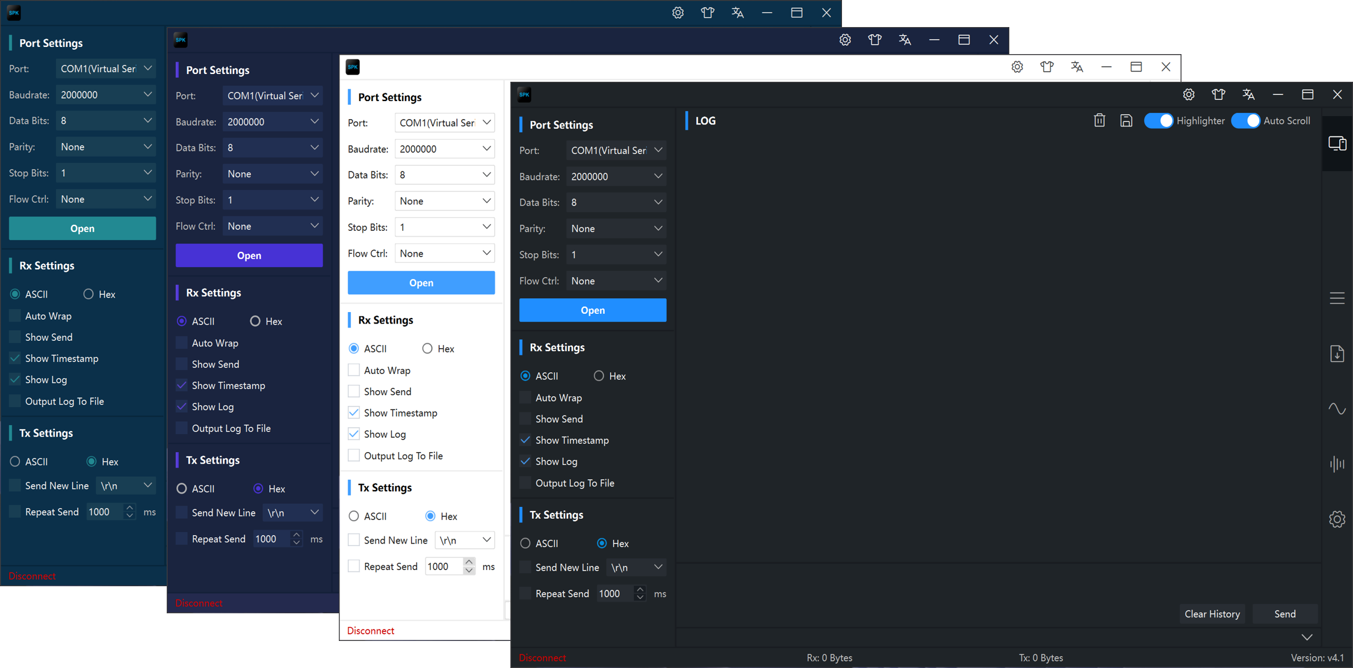
Task: Click theme shirt icon in the teal-theme window
Action: click(x=707, y=13)
